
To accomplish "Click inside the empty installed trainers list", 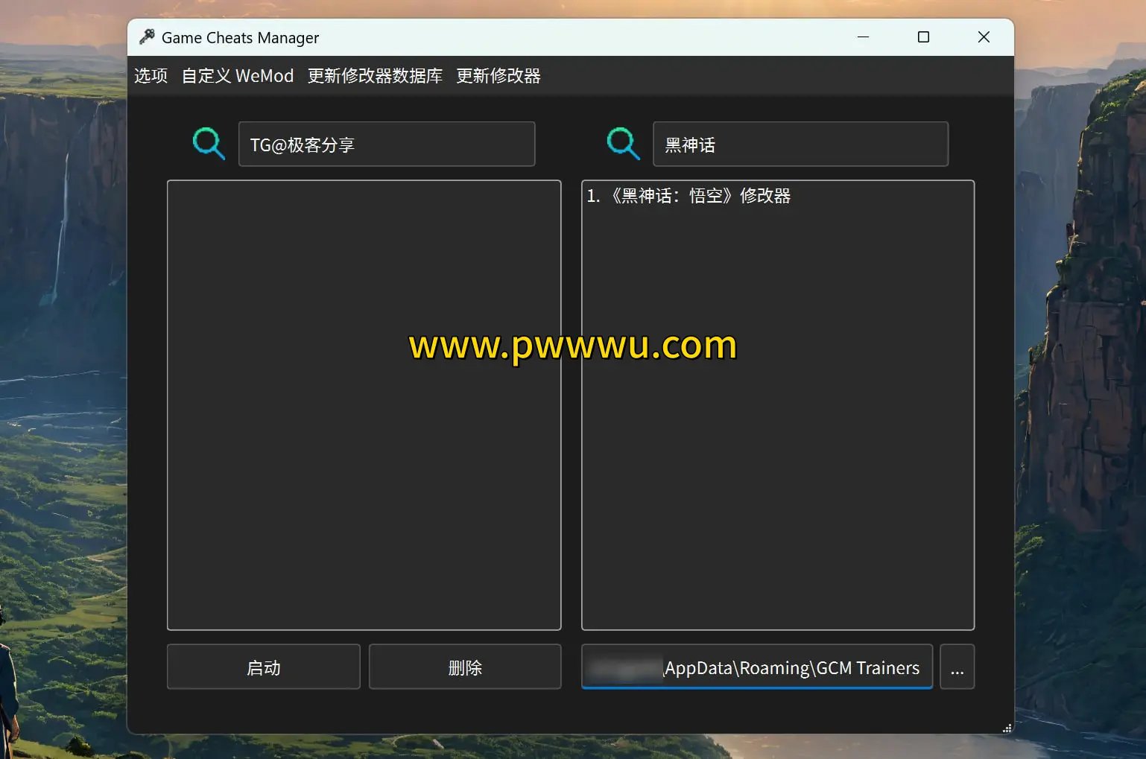I will point(364,447).
